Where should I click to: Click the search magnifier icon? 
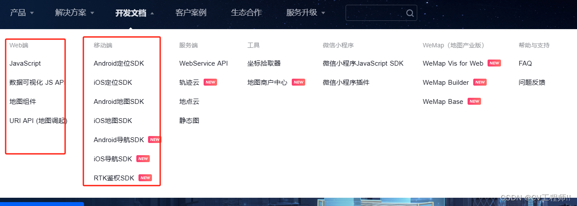410,13
